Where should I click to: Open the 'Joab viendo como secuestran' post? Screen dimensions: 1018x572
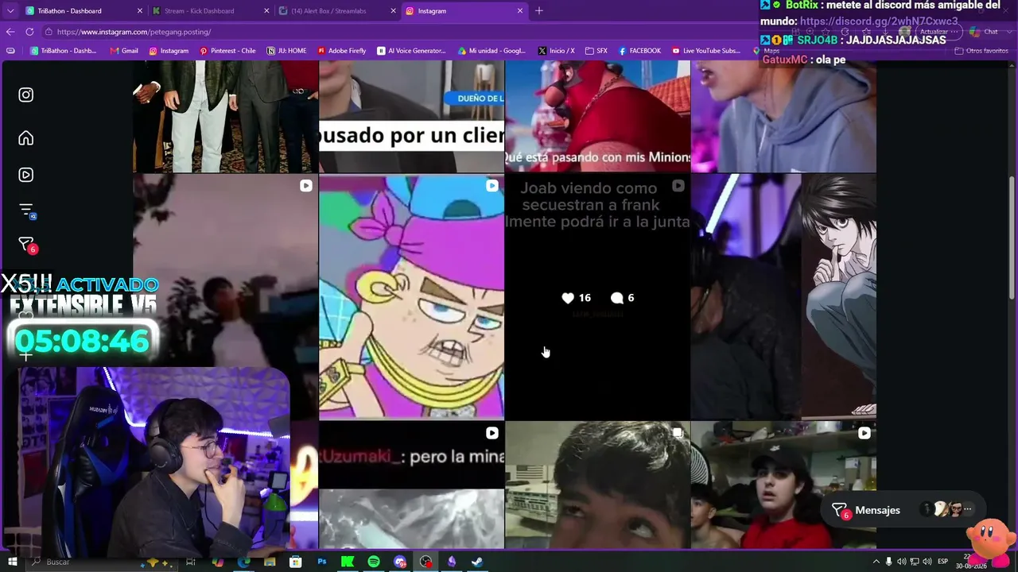[597, 297]
